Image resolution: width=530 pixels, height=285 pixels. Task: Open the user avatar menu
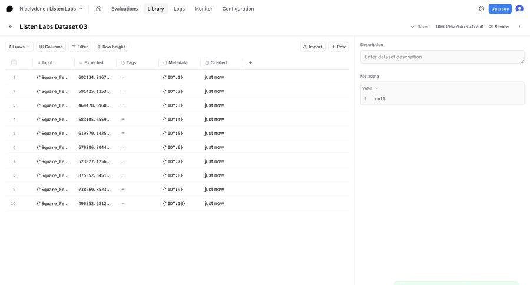(519, 9)
